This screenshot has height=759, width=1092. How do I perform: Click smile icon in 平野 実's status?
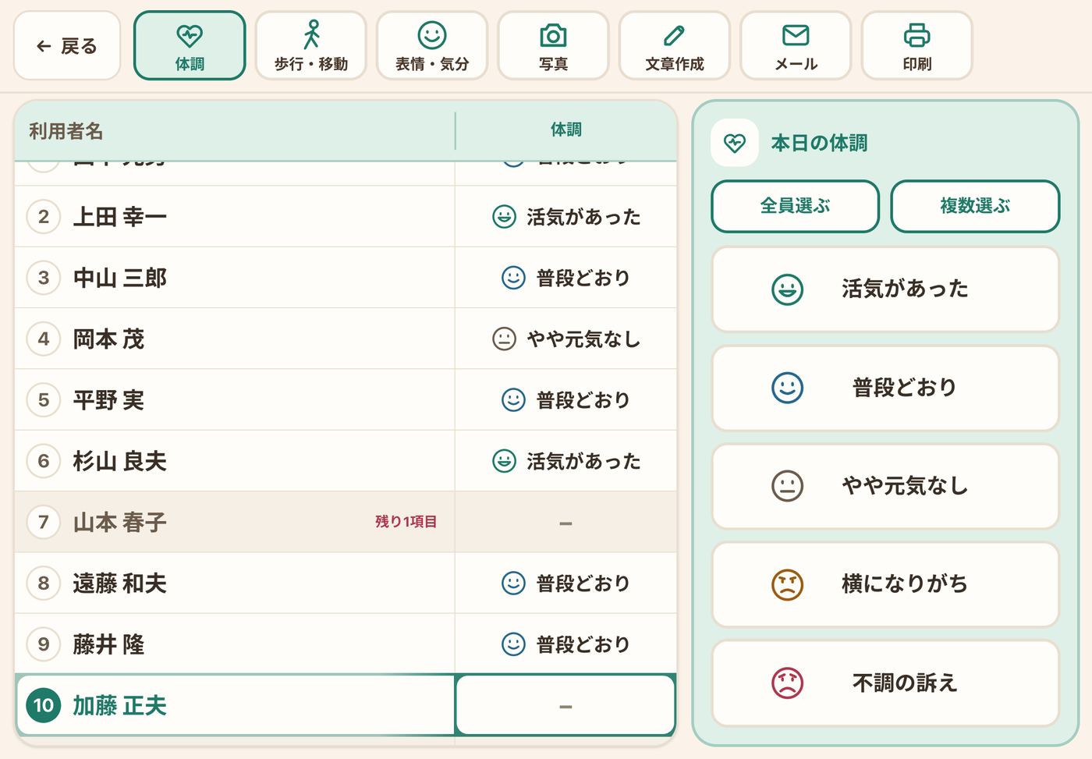tap(513, 400)
